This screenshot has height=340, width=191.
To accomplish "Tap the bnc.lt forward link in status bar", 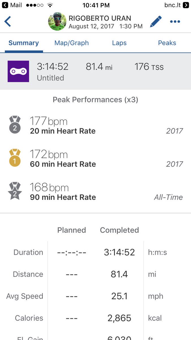I will click(176, 5).
